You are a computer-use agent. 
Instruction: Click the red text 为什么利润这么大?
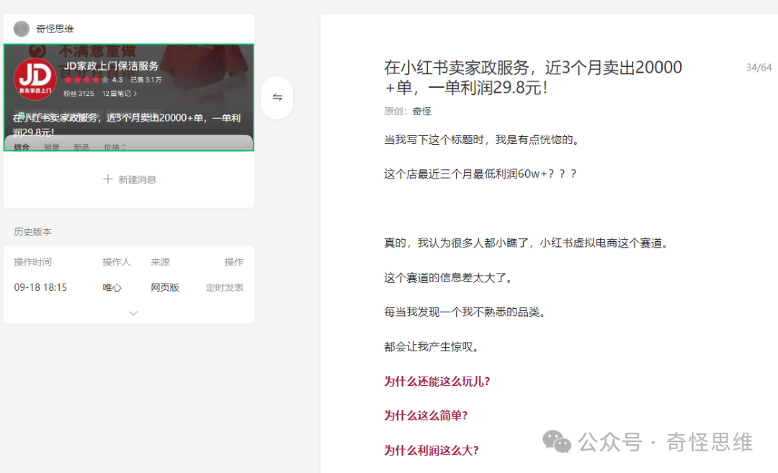tap(432, 450)
